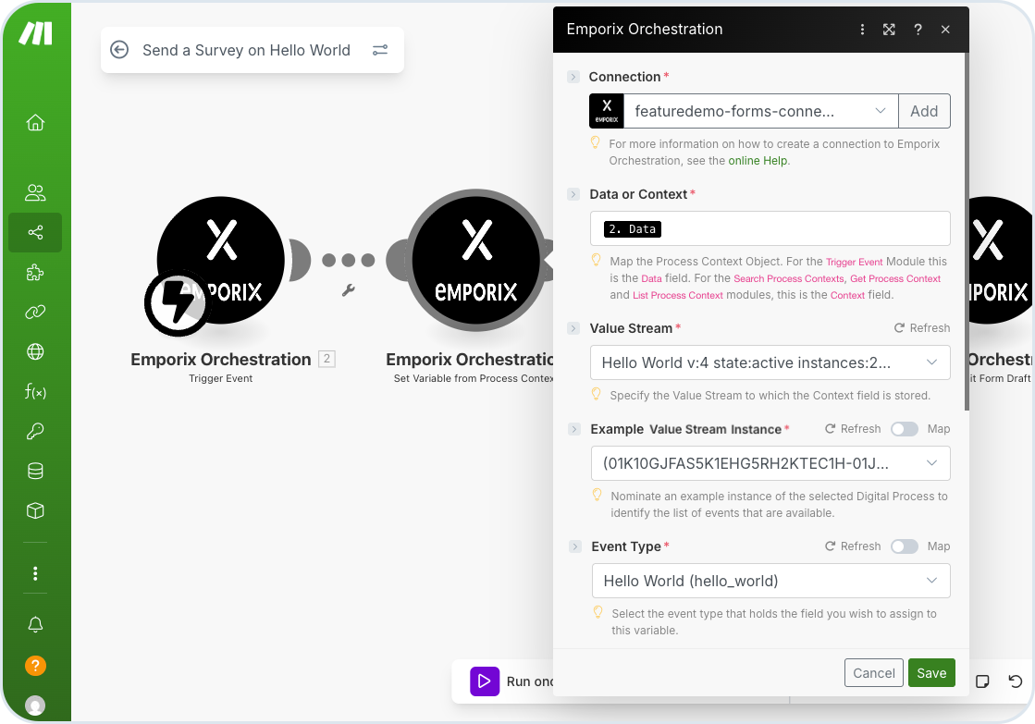
Task: Open the sidebar More three-dot menu
Action: 35,573
